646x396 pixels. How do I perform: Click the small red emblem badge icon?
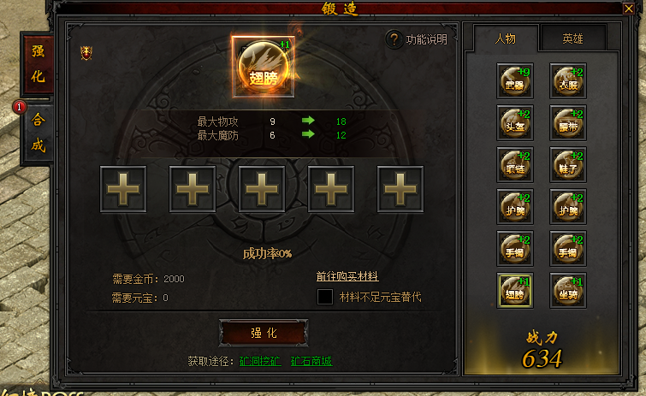pyautogui.click(x=86, y=53)
